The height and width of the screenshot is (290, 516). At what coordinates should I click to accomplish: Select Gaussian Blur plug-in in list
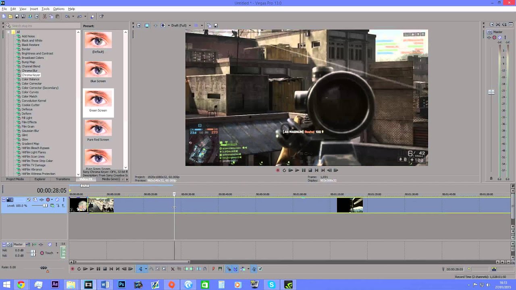tap(30, 131)
